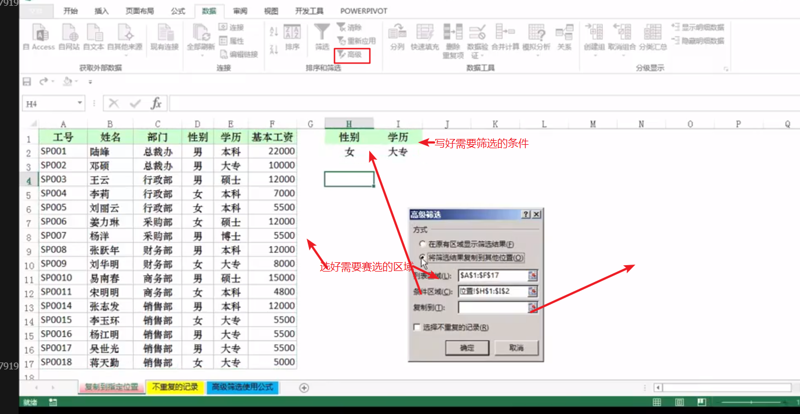Screen dimensions: 800x414
Task: Click Remove Duplicates (删除重复项)
Action: [x=453, y=41]
